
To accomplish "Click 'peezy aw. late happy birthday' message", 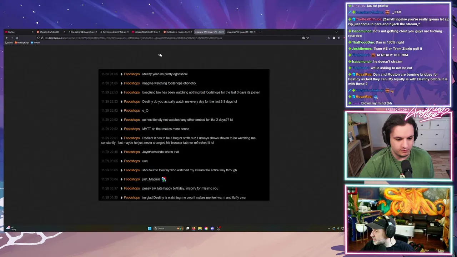I will coord(180,188).
